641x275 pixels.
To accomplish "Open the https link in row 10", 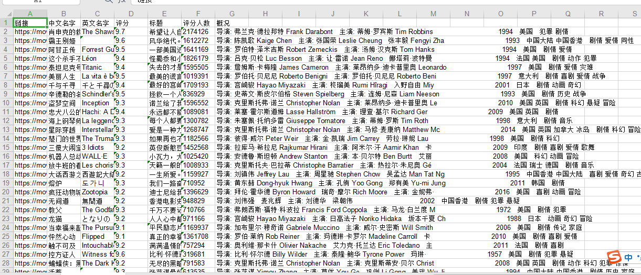I will (x=30, y=103).
